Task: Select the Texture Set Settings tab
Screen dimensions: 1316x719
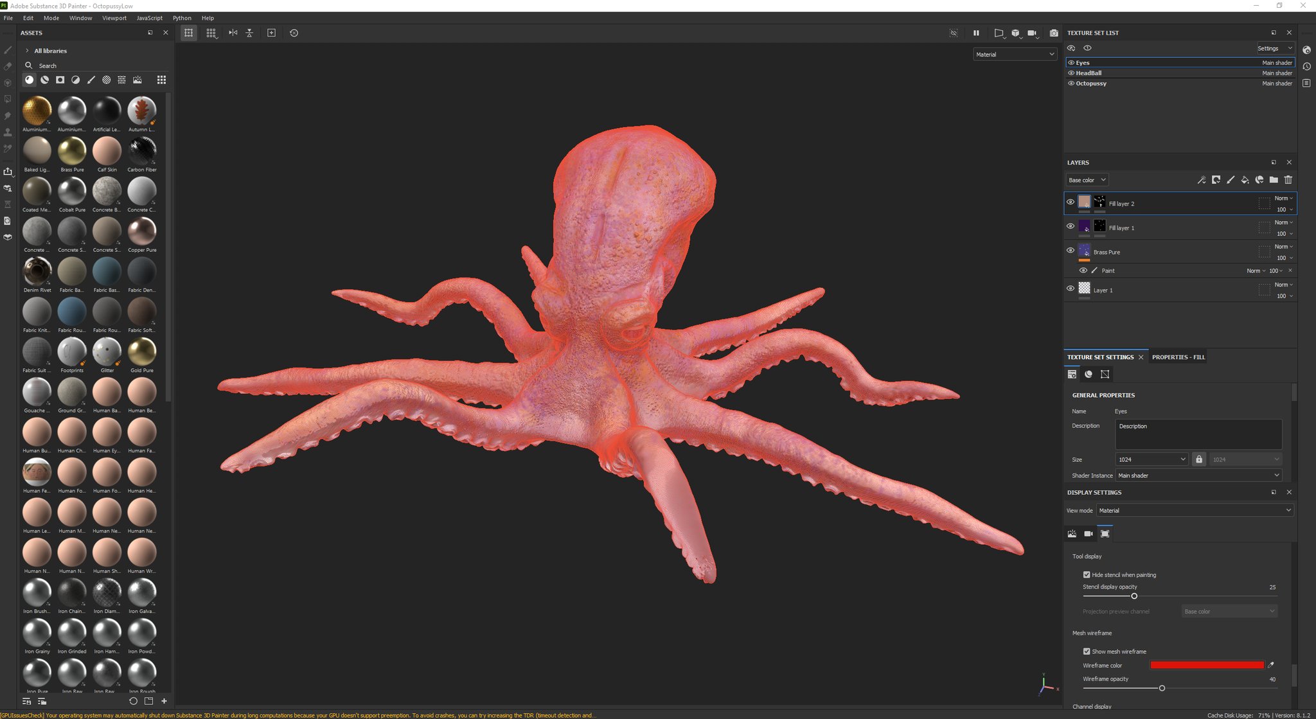Action: 1100,357
